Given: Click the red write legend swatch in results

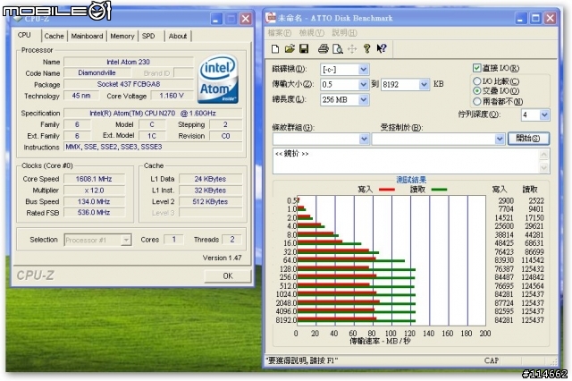Looking at the screenshot, I should point(386,190).
